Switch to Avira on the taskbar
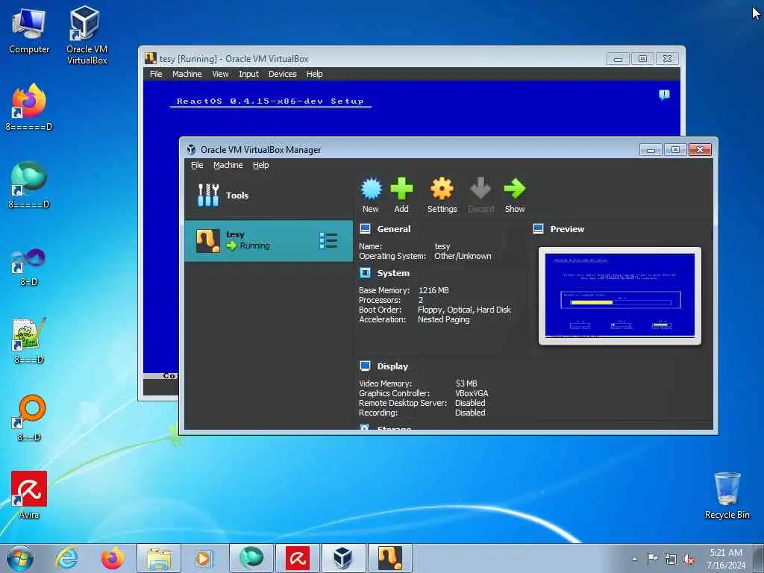This screenshot has height=573, width=764. pos(297,558)
